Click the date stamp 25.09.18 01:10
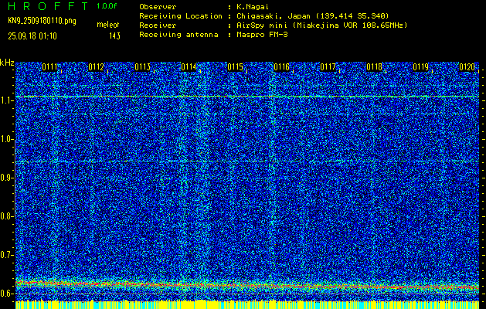 32,36
